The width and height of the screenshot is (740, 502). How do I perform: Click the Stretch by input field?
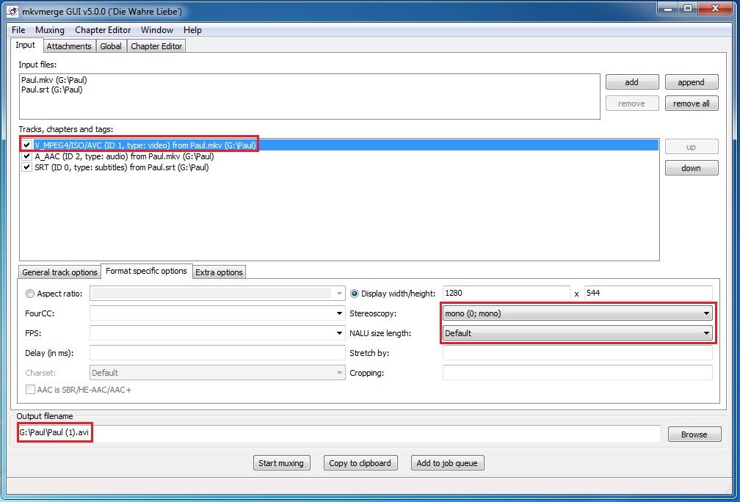[x=578, y=353]
